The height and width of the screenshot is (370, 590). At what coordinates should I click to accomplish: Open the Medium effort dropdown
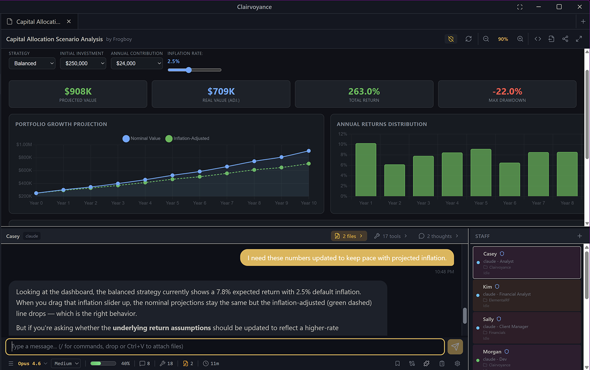point(66,364)
